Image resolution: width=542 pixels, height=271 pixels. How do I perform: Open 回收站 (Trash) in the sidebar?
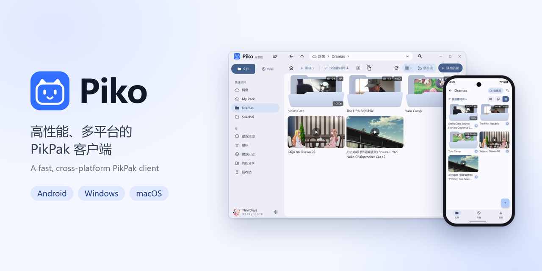(x=256, y=172)
